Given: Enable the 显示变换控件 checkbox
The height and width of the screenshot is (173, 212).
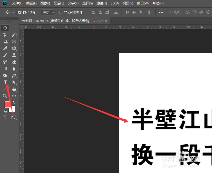Looking at the screenshot, I should point(61,12).
